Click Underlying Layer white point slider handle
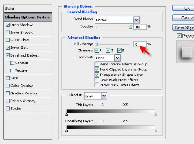This screenshot has height=144, width=194. tap(155, 131)
